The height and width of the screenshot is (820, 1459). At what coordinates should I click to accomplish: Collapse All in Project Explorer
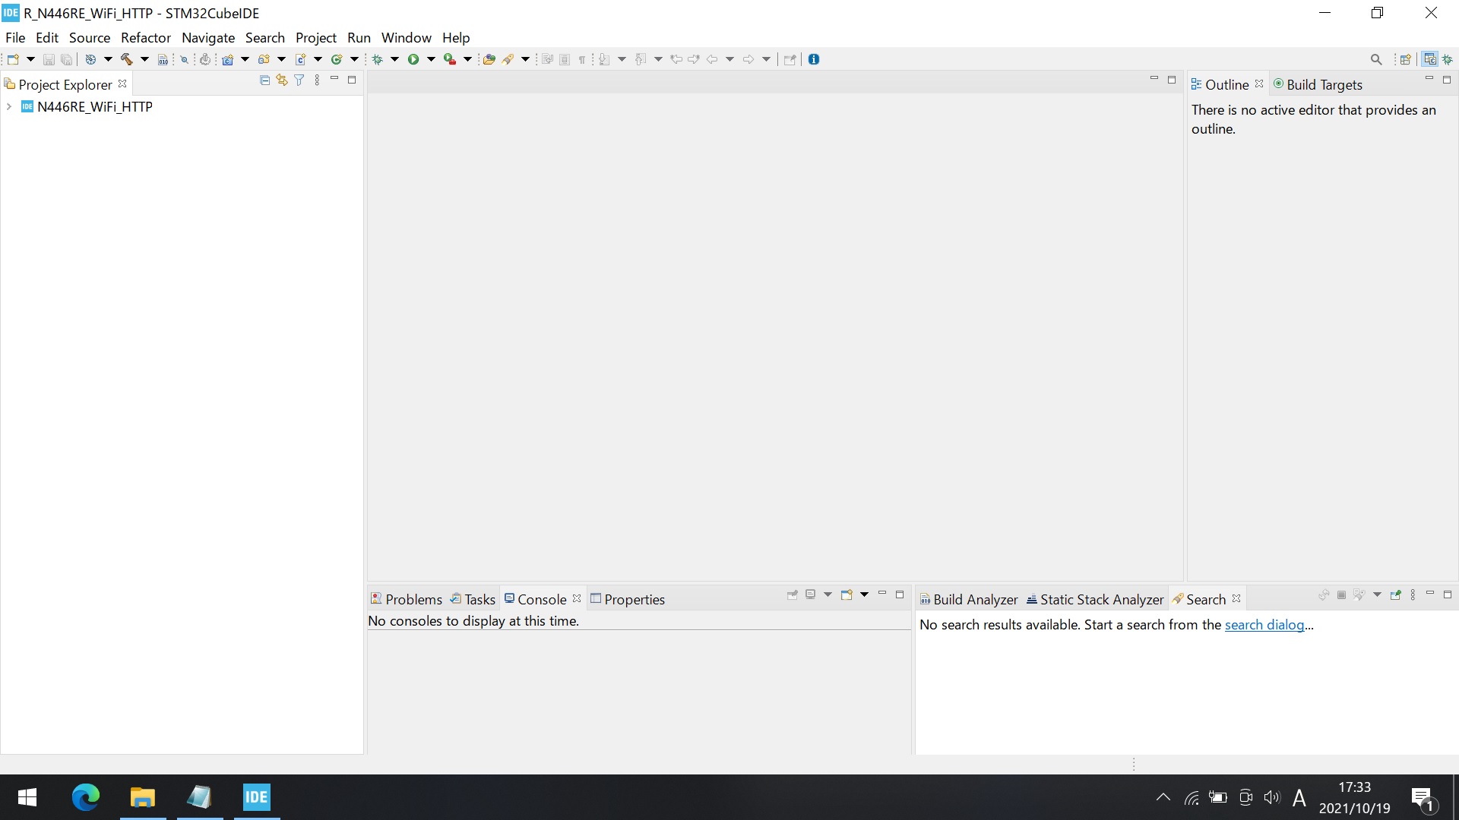(264, 80)
